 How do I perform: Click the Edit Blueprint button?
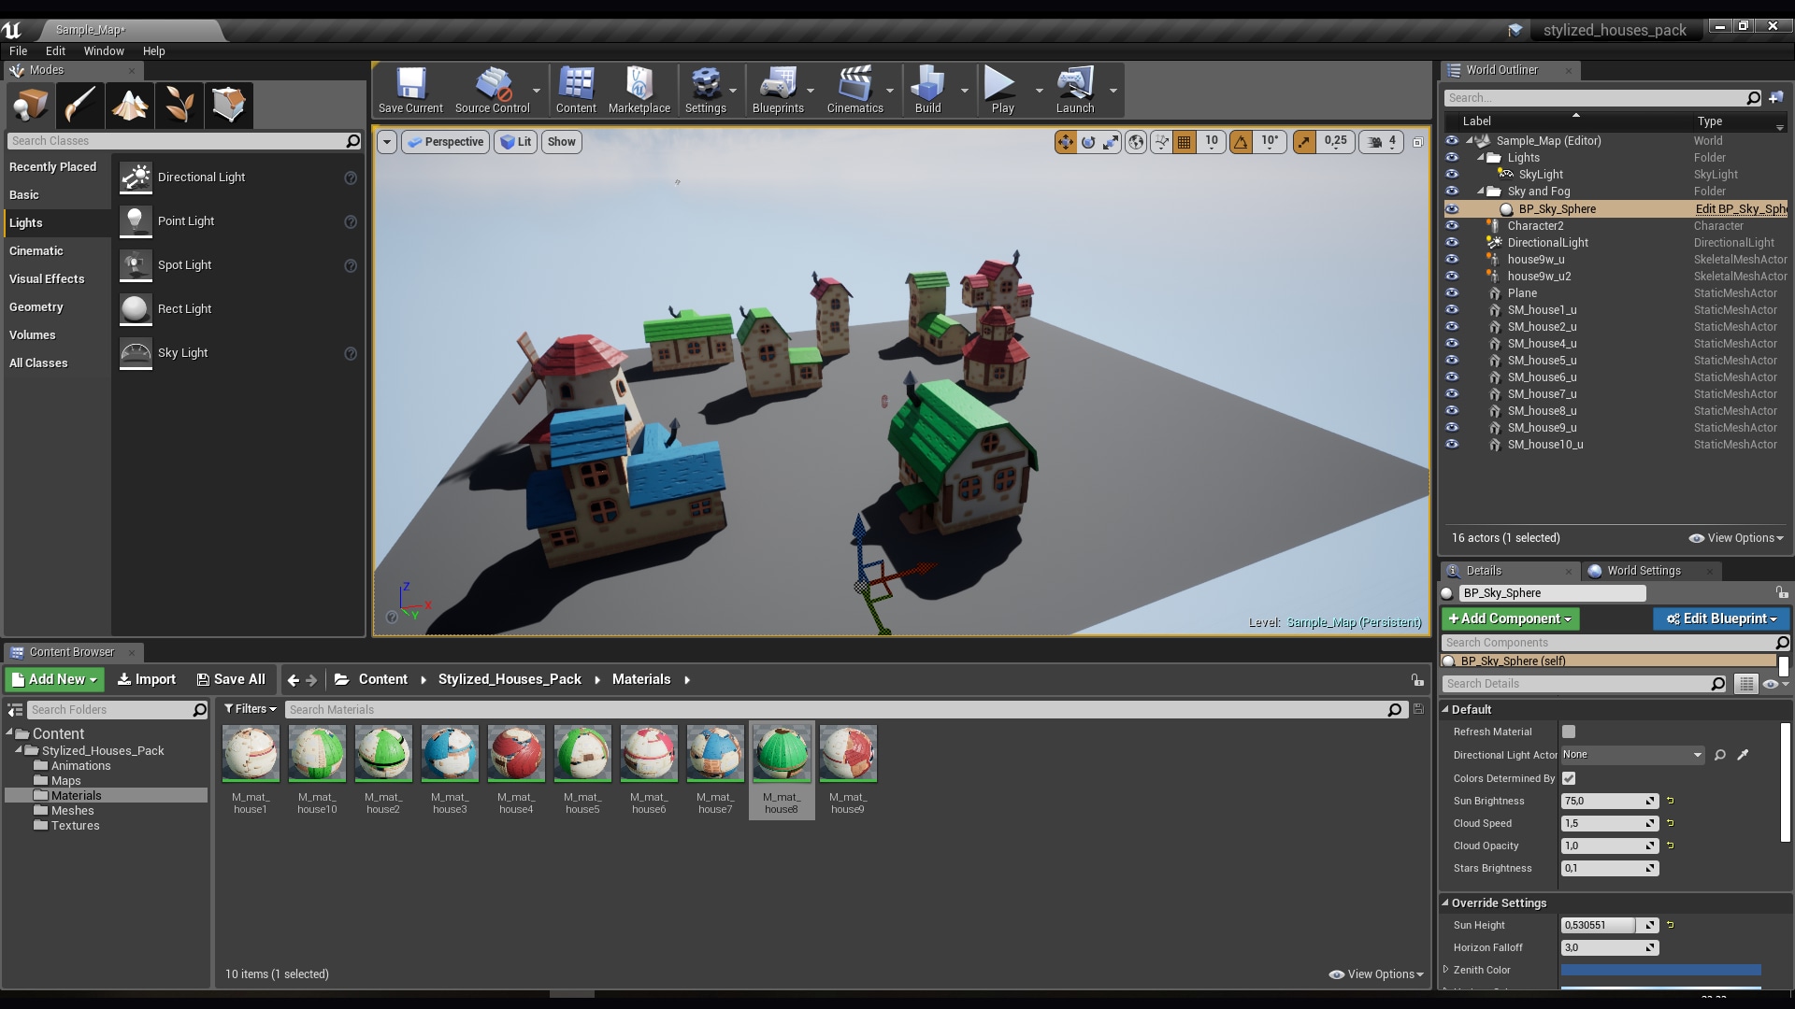1721,618
